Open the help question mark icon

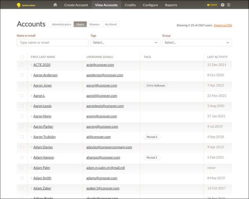[223, 5]
